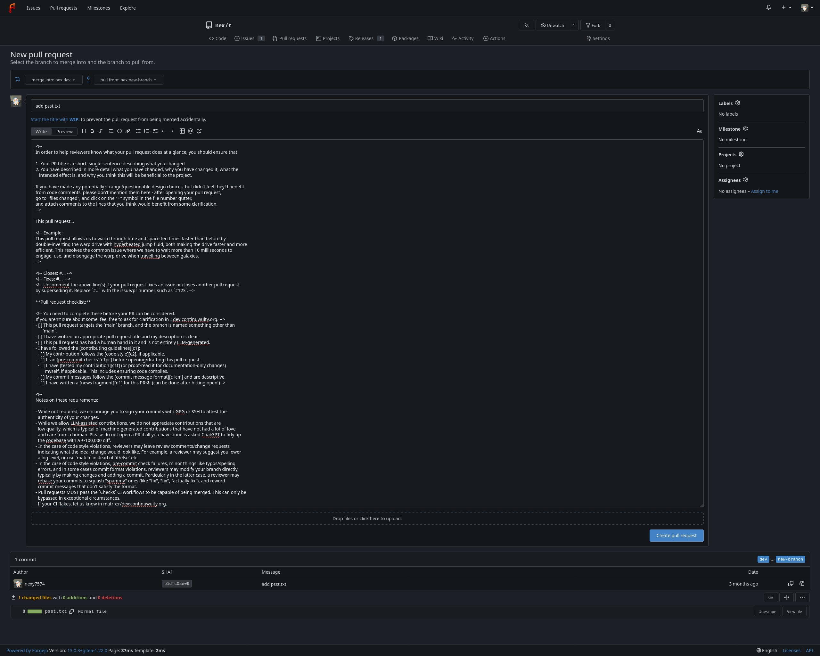Toggle split diff view for changed files
This screenshot has width=820, height=656.
click(787, 597)
